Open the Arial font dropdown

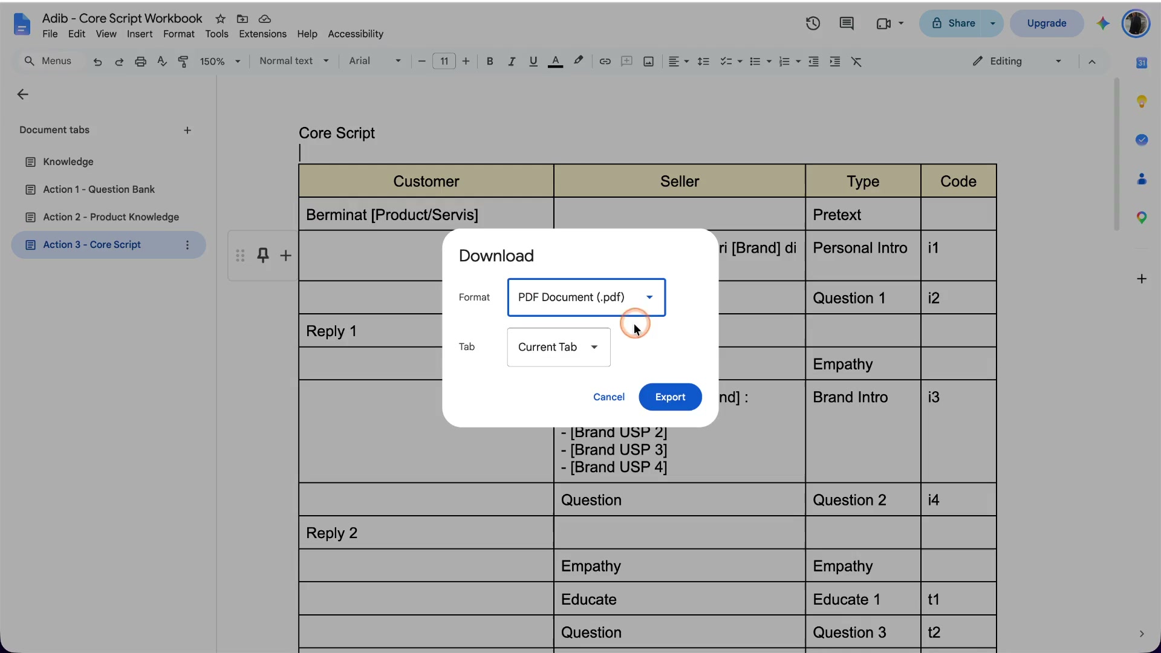click(x=375, y=61)
